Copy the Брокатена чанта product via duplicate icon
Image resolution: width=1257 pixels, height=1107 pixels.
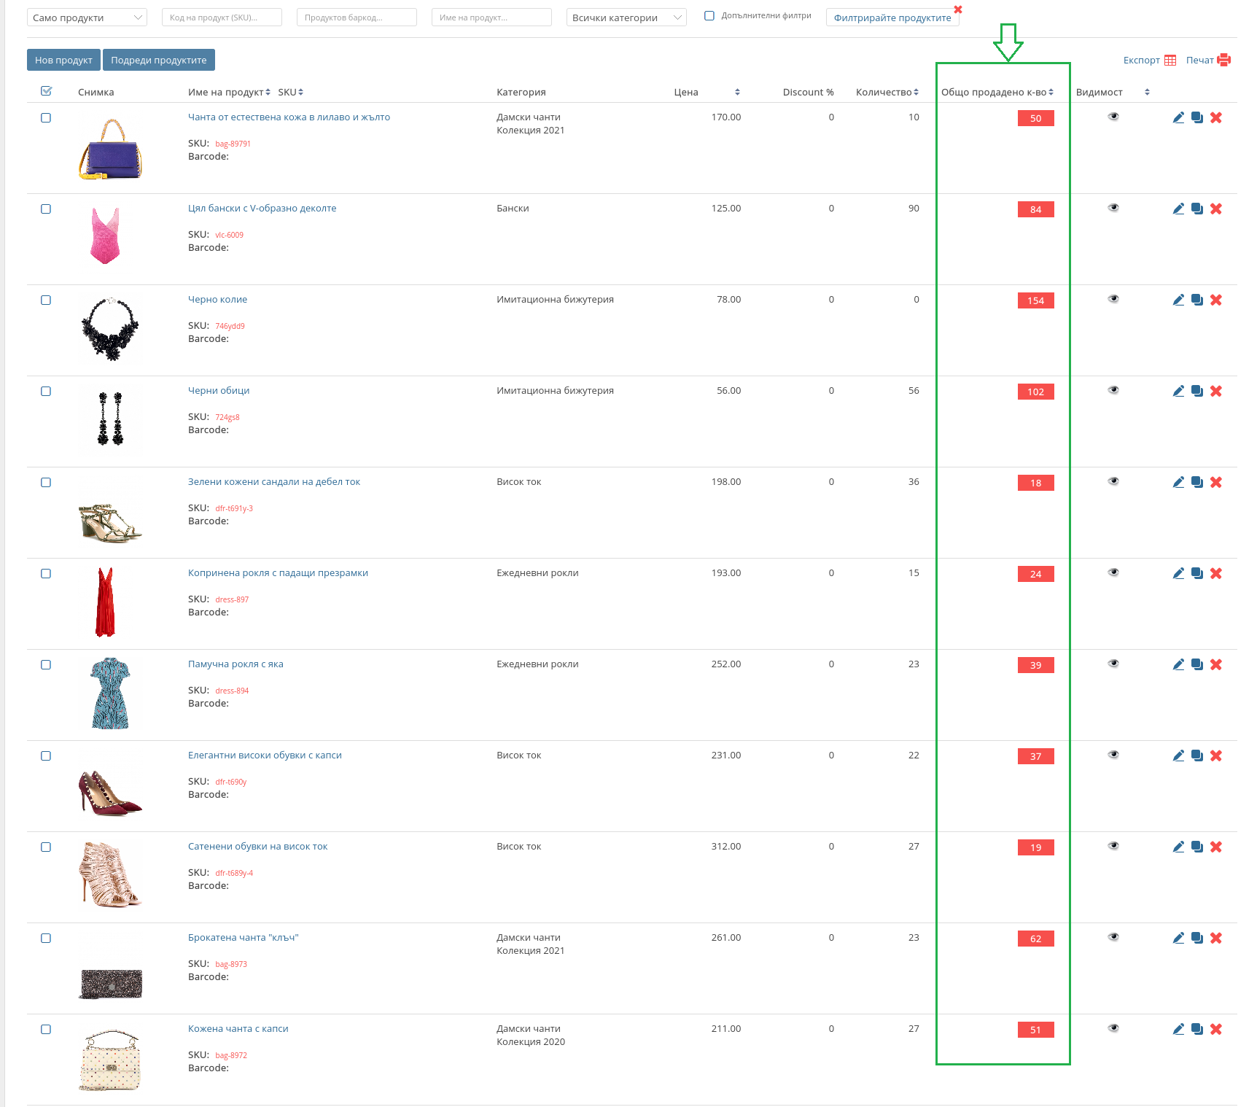tap(1197, 938)
